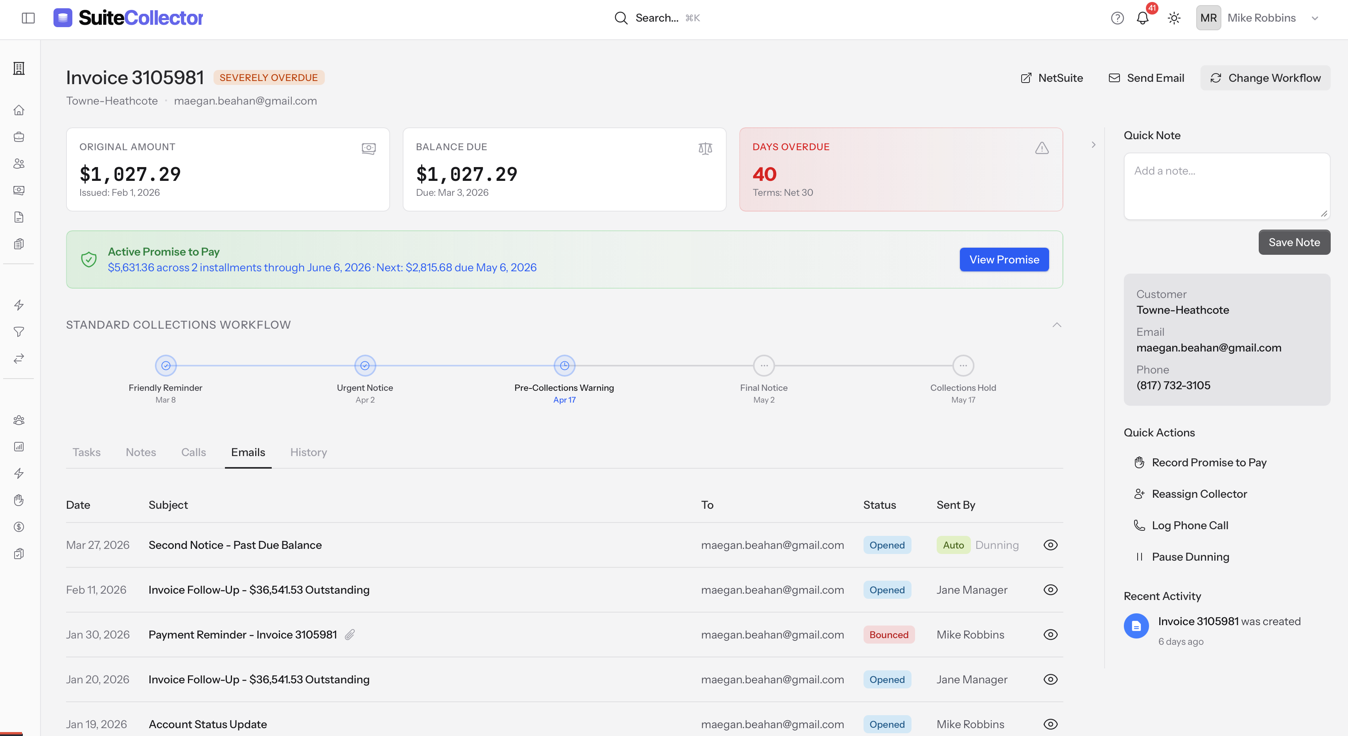Click Change Workflow

(1266, 77)
